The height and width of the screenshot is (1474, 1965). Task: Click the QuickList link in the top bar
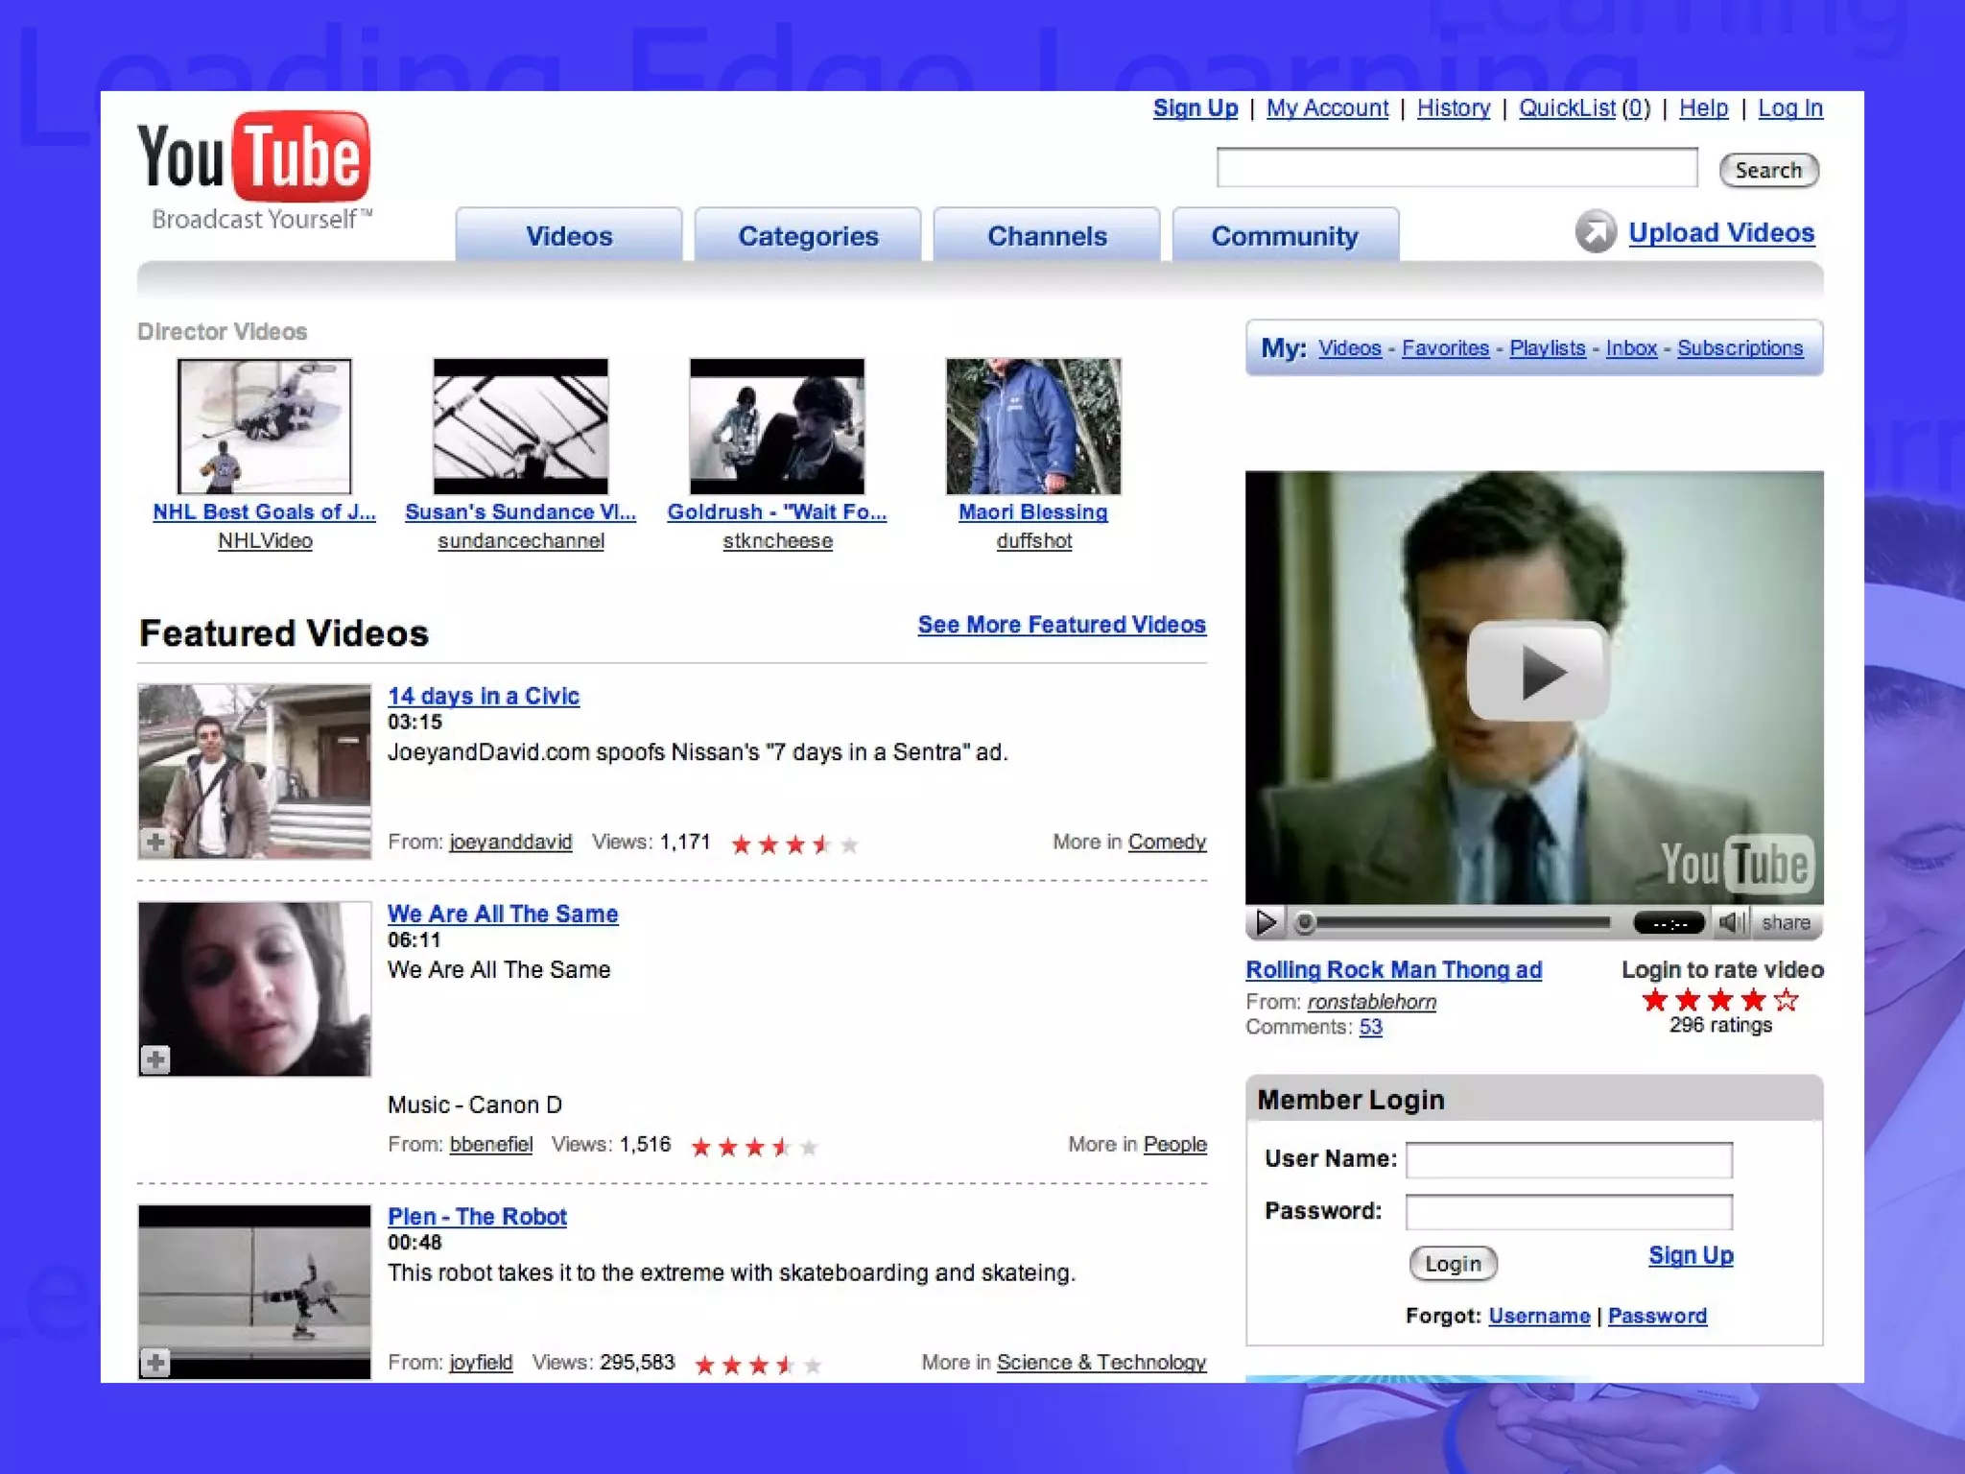[1567, 108]
